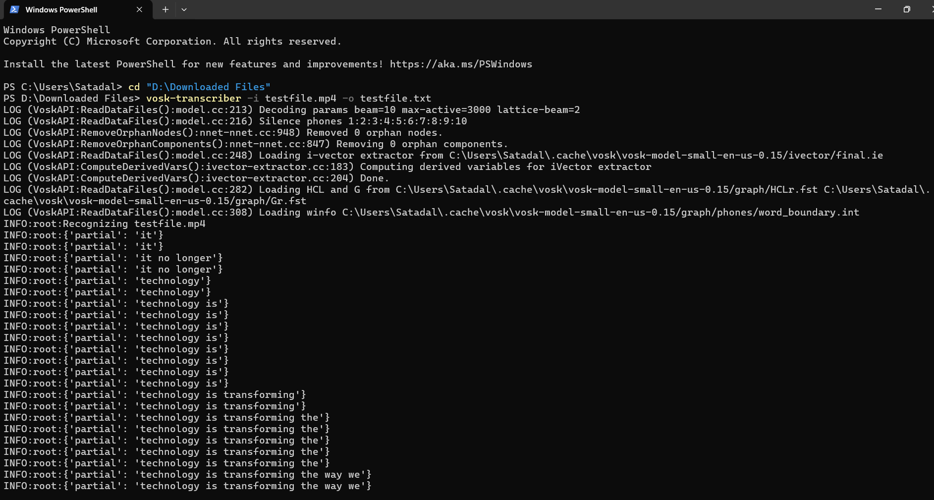This screenshot has height=500, width=934.
Task: Click the 'Removed 0 orphan nodes.' log line
Action: click(x=223, y=132)
